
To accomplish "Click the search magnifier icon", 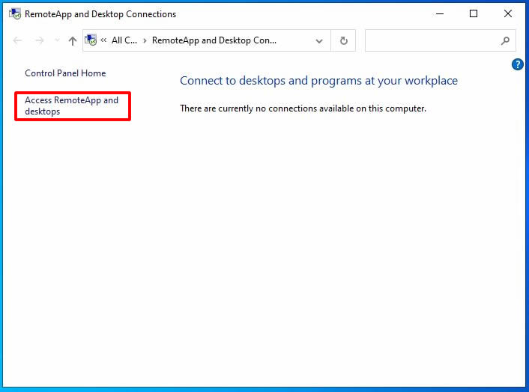I will (x=505, y=40).
